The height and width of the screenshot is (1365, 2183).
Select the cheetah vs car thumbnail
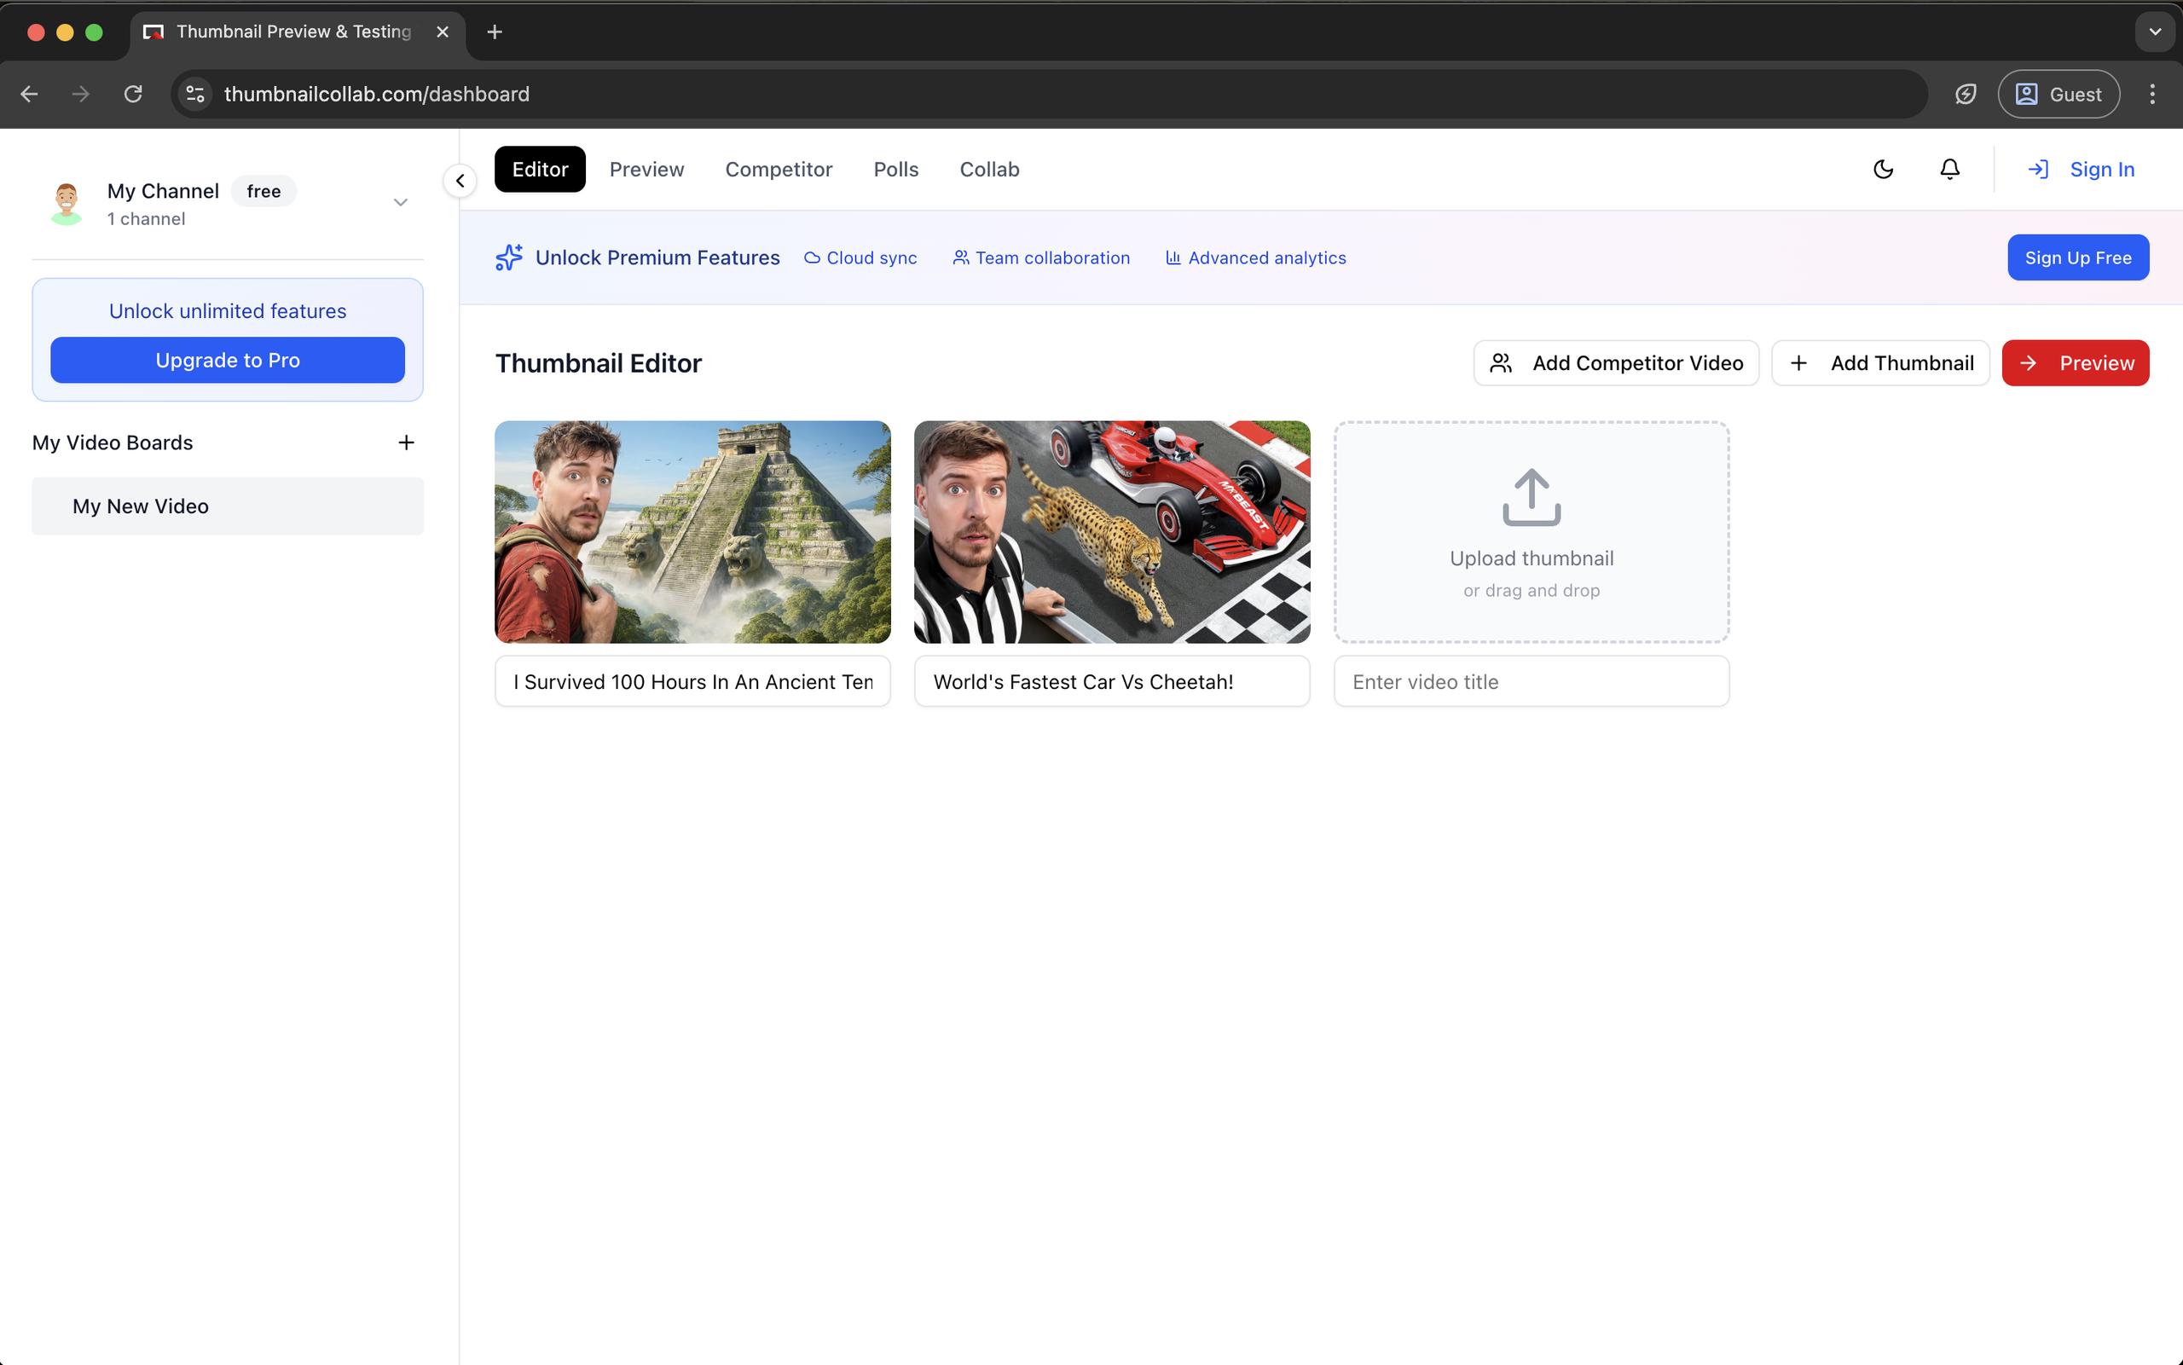[x=1111, y=532]
